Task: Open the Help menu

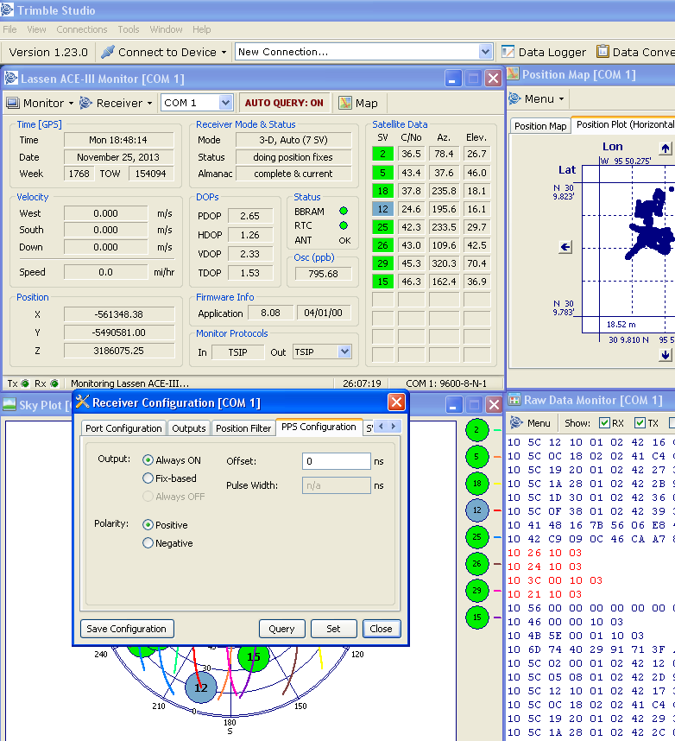Action: [x=202, y=29]
